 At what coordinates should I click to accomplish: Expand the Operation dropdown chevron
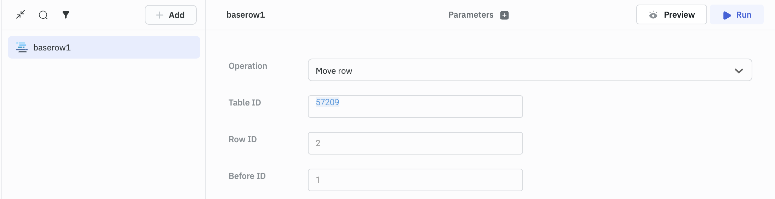(739, 71)
